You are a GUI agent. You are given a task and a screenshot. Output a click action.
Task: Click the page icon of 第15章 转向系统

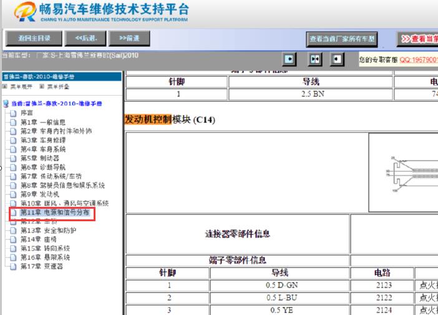point(13,248)
